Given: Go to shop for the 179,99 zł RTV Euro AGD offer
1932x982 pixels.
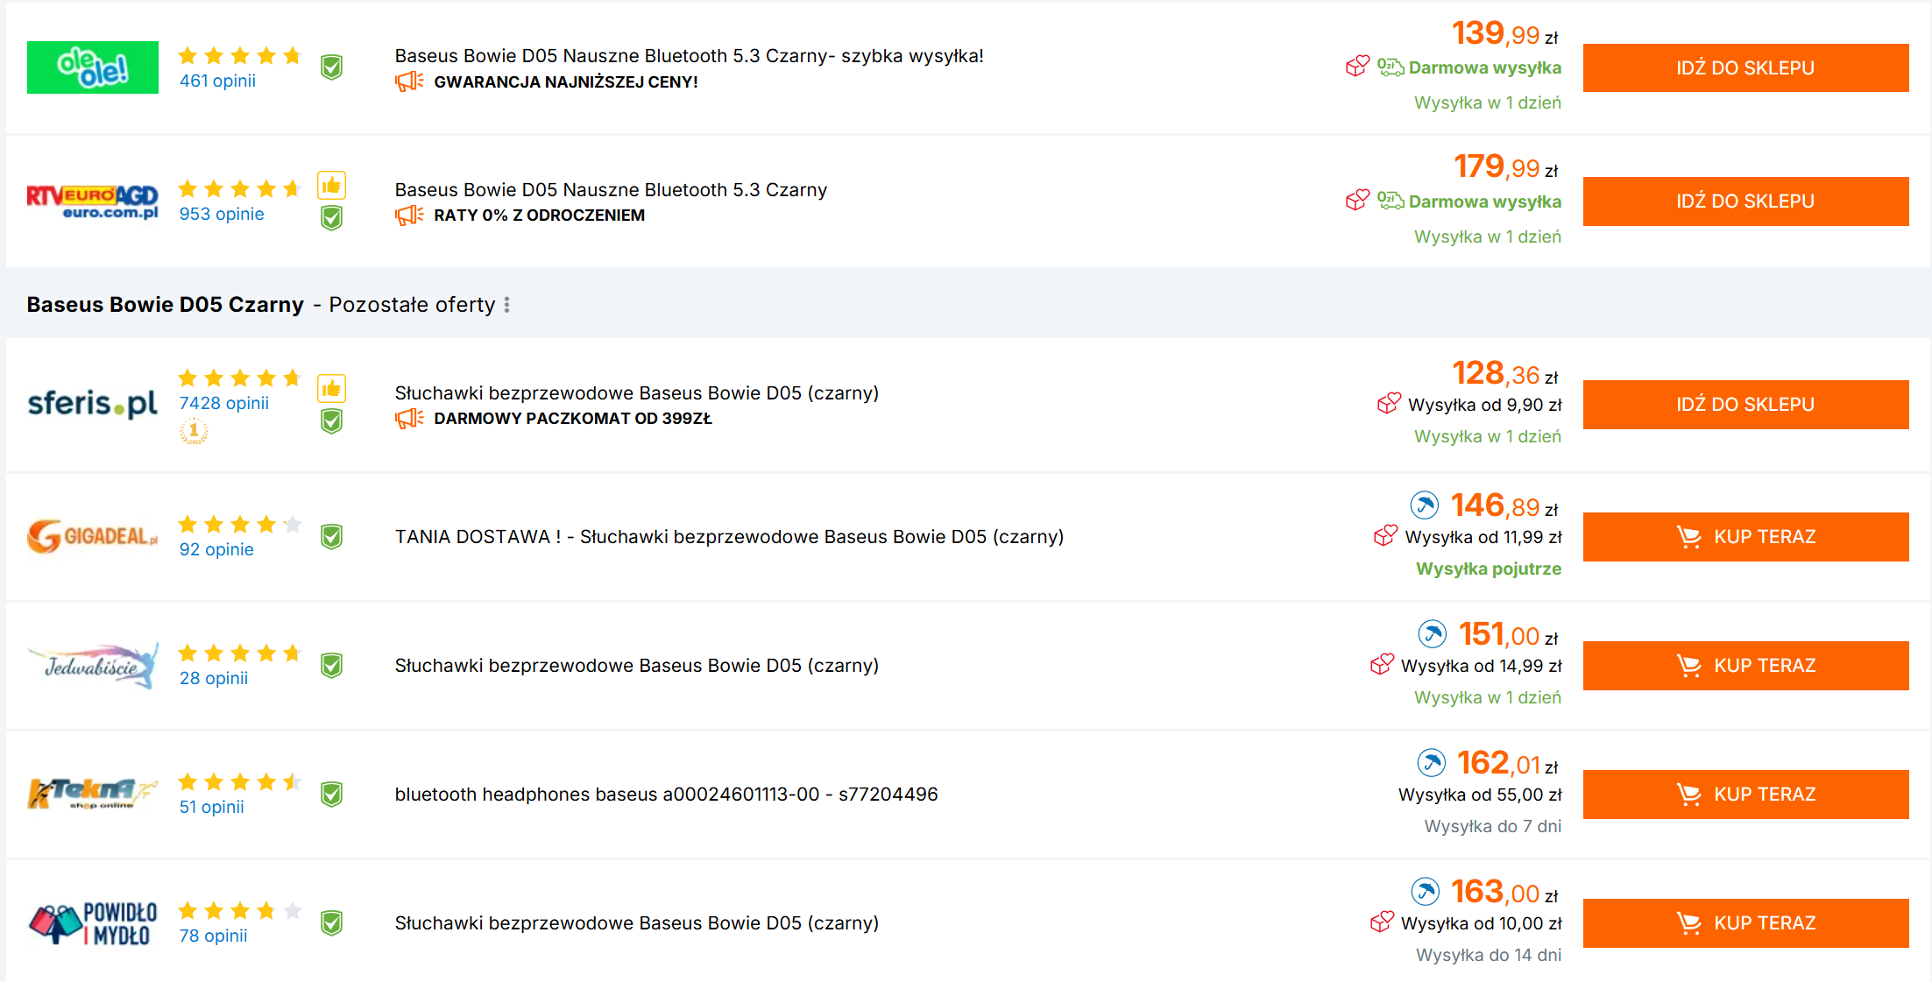Looking at the screenshot, I should [1745, 201].
